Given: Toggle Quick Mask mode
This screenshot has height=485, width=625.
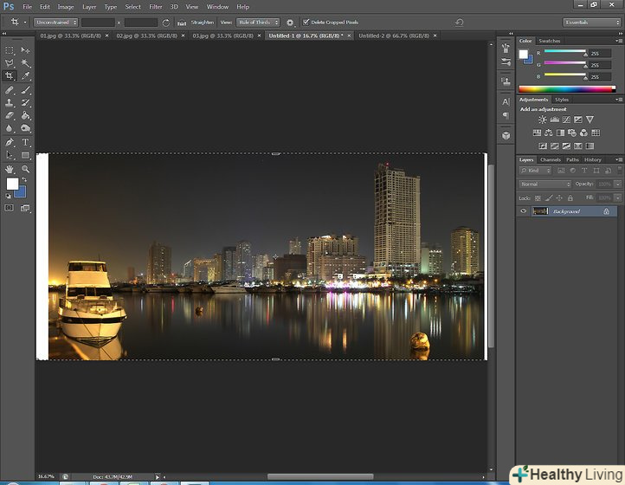Looking at the screenshot, I should 10,208.
